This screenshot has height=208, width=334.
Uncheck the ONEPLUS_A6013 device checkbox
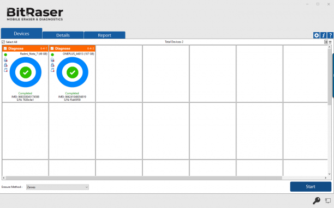pos(52,48)
